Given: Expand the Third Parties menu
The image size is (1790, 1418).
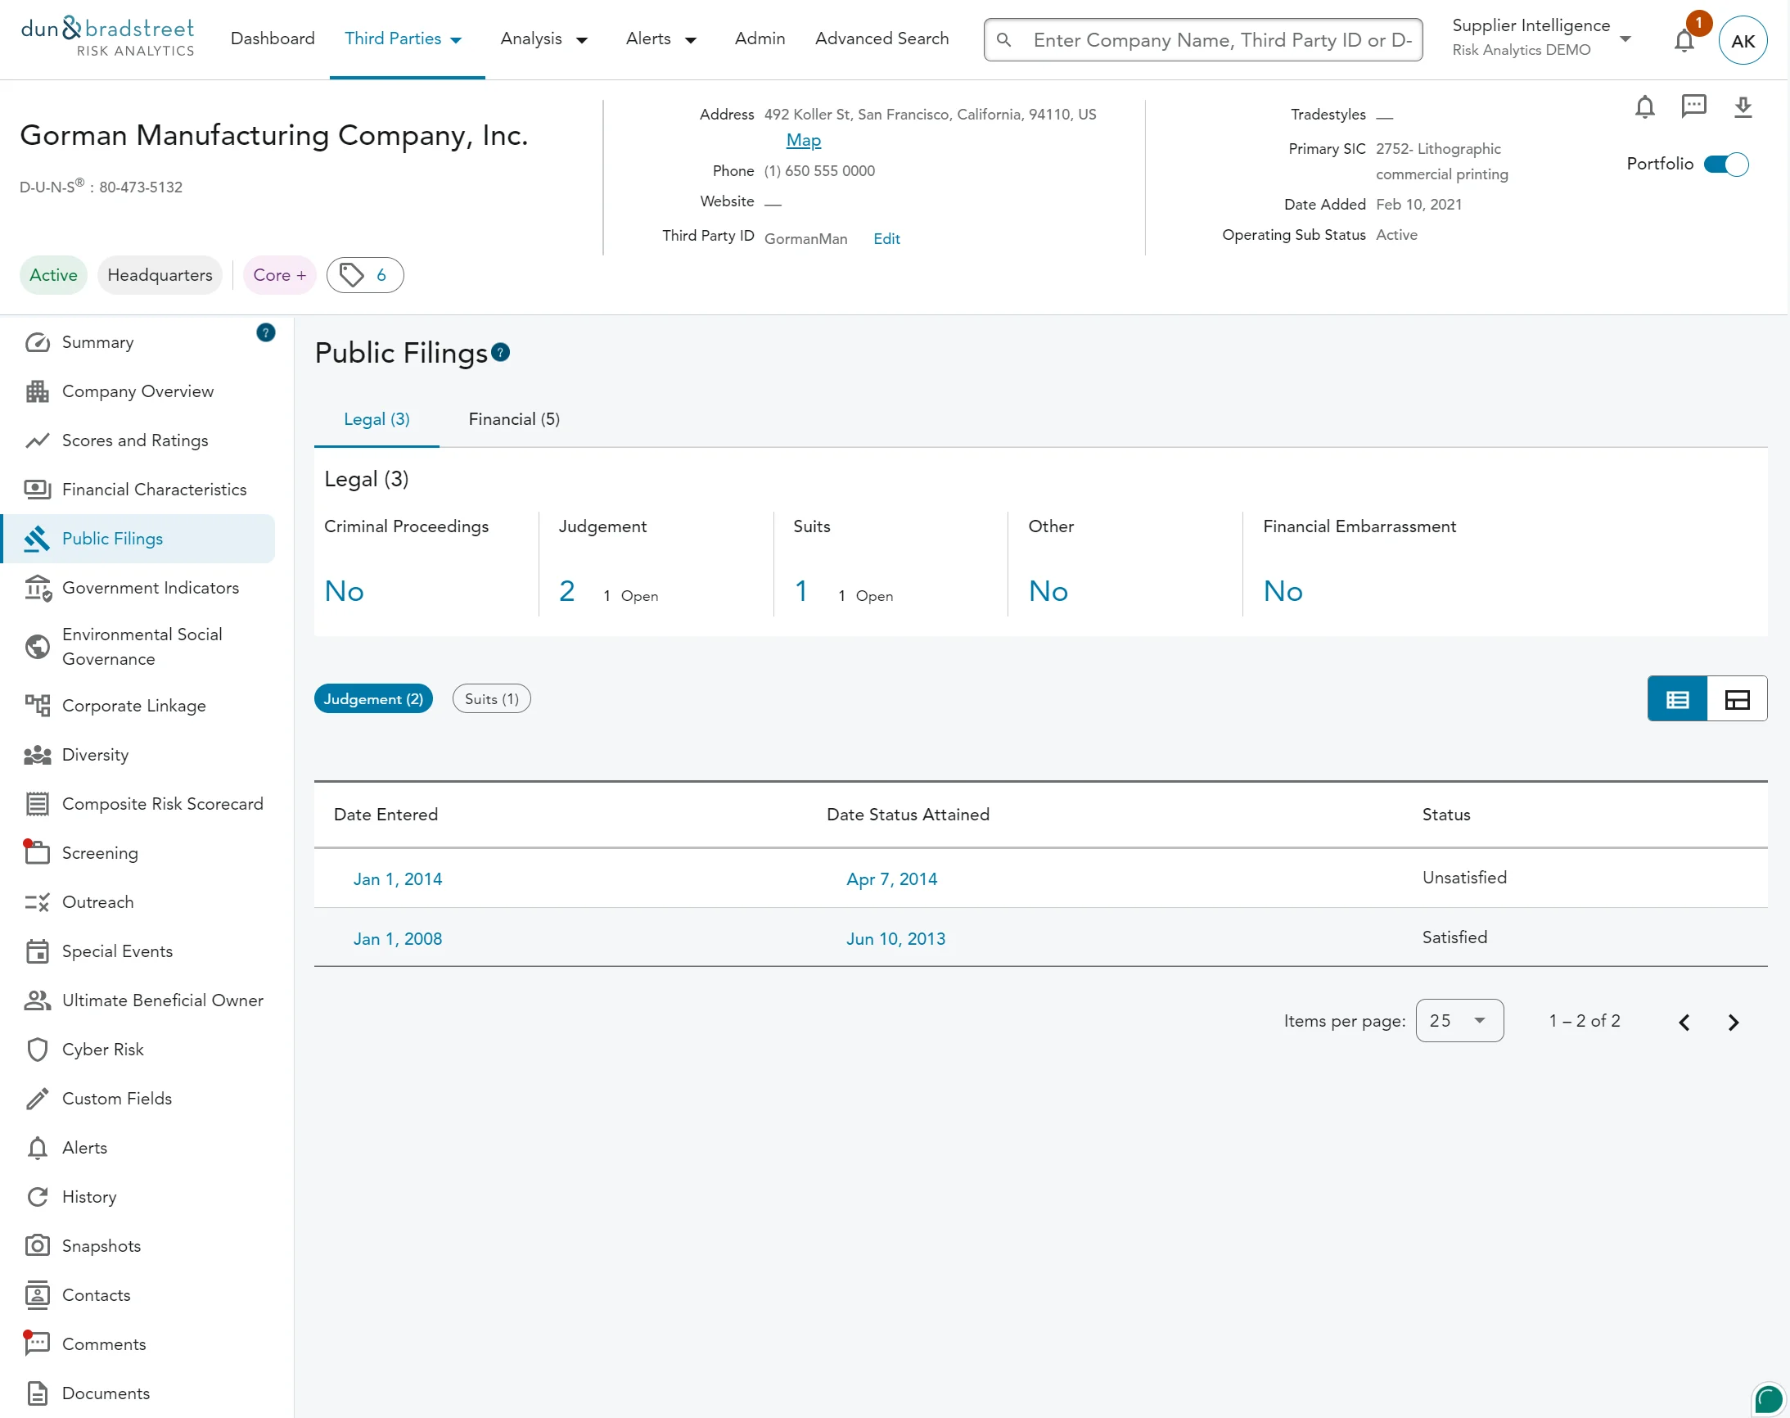Looking at the screenshot, I should (x=404, y=39).
